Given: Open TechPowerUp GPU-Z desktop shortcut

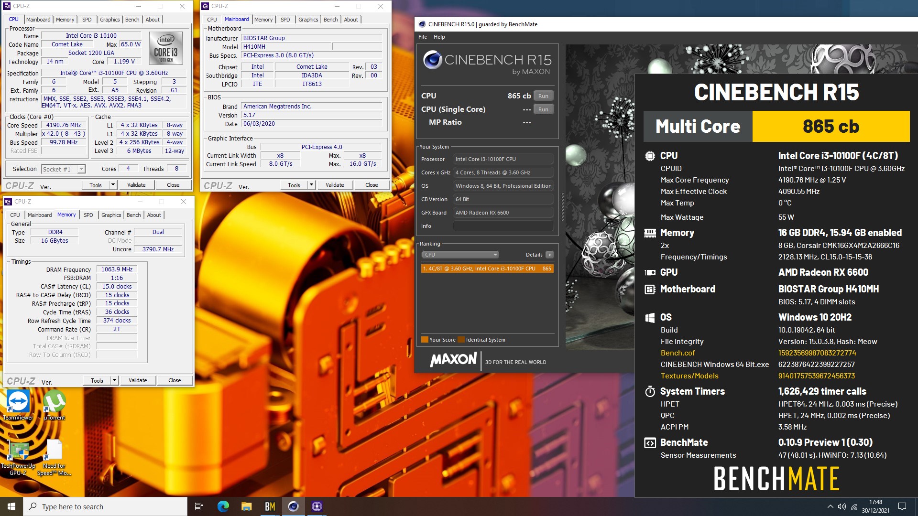Looking at the screenshot, I should coord(18,458).
